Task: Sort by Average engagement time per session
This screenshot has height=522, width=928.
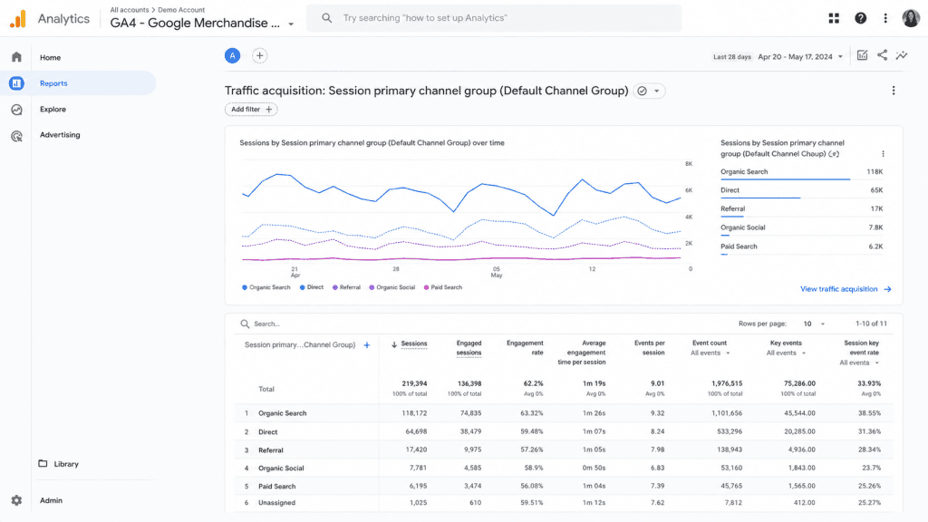Action: 581,353
